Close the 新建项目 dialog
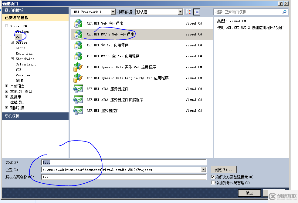298x203 pixels. click(286, 3)
